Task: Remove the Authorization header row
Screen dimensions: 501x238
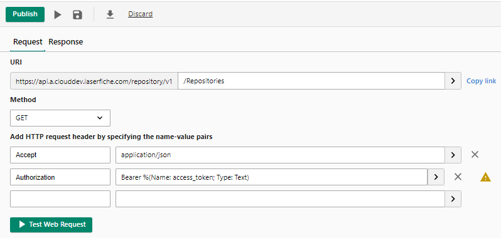Action: (x=458, y=177)
